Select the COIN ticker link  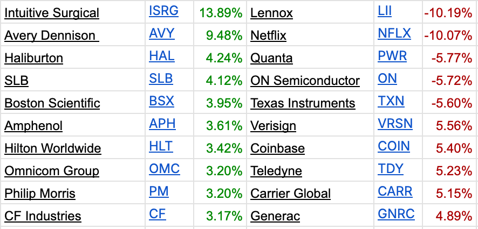coord(394,146)
